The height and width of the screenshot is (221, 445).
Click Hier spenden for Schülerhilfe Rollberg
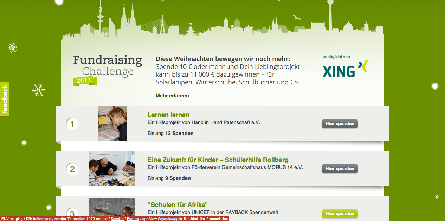(x=340, y=169)
